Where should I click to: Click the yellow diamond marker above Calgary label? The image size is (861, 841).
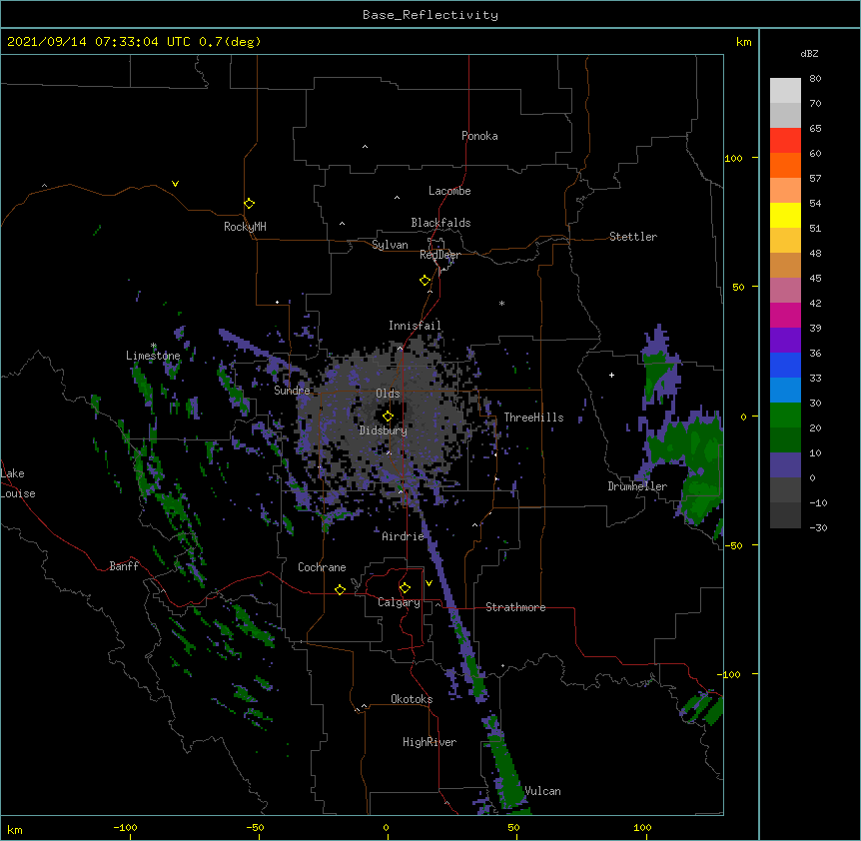(405, 588)
